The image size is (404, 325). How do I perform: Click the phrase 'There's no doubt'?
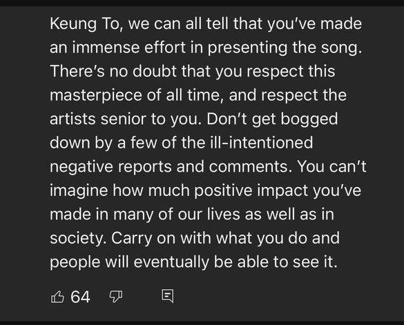[x=113, y=71]
